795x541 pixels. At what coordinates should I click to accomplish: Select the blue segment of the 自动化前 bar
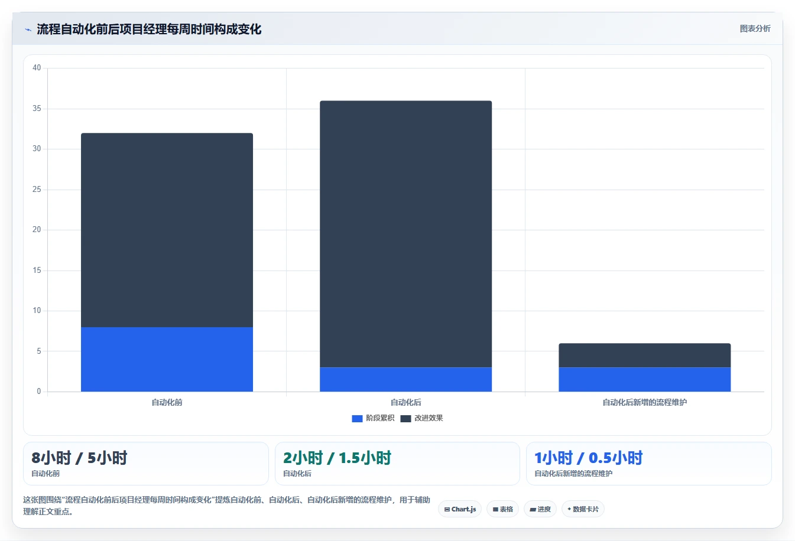pos(167,359)
